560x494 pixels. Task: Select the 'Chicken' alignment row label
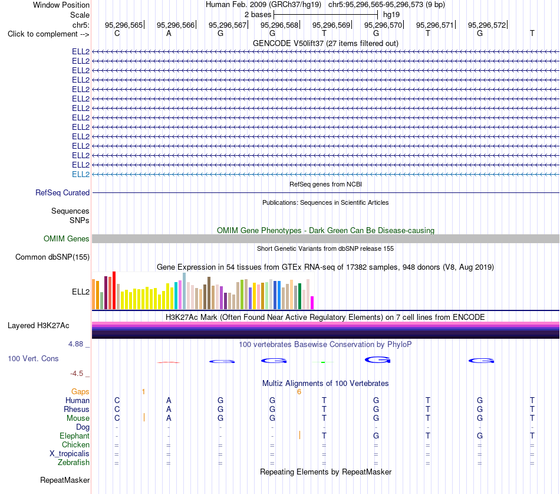click(75, 444)
